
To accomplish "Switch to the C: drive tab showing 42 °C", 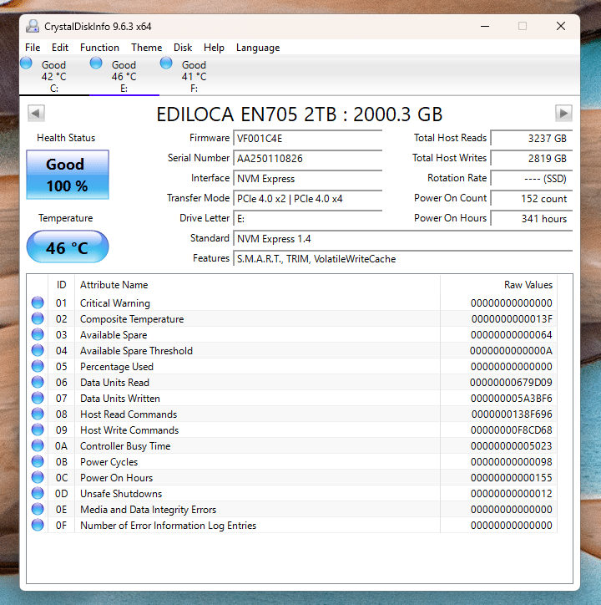I will pyautogui.click(x=54, y=76).
